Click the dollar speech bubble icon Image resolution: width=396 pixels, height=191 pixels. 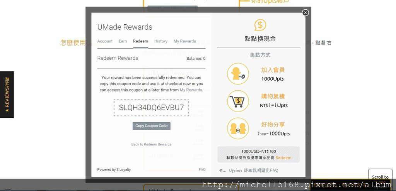click(x=260, y=25)
